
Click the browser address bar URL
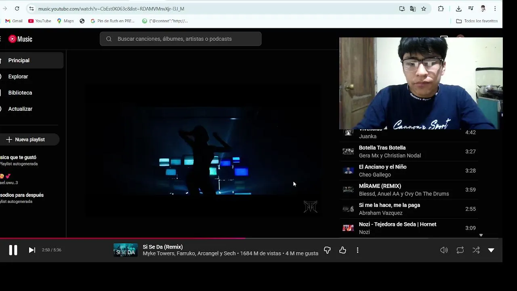[111, 8]
